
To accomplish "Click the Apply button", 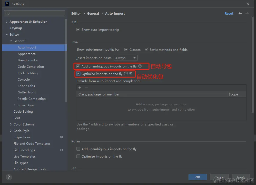I will [241, 177].
